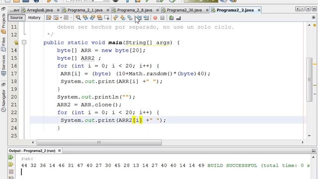
Task: Close the Output Programa2_2 (run) tab
Action: point(60,151)
